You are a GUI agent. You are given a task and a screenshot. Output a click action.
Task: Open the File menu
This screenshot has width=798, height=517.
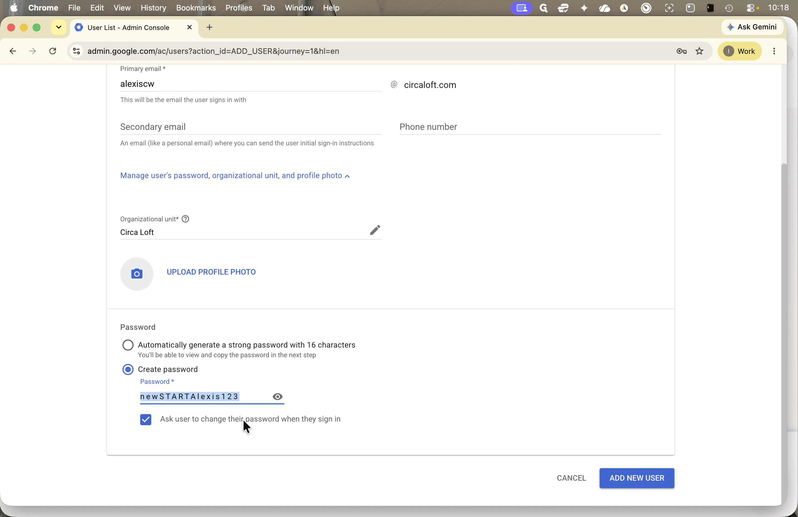74,8
